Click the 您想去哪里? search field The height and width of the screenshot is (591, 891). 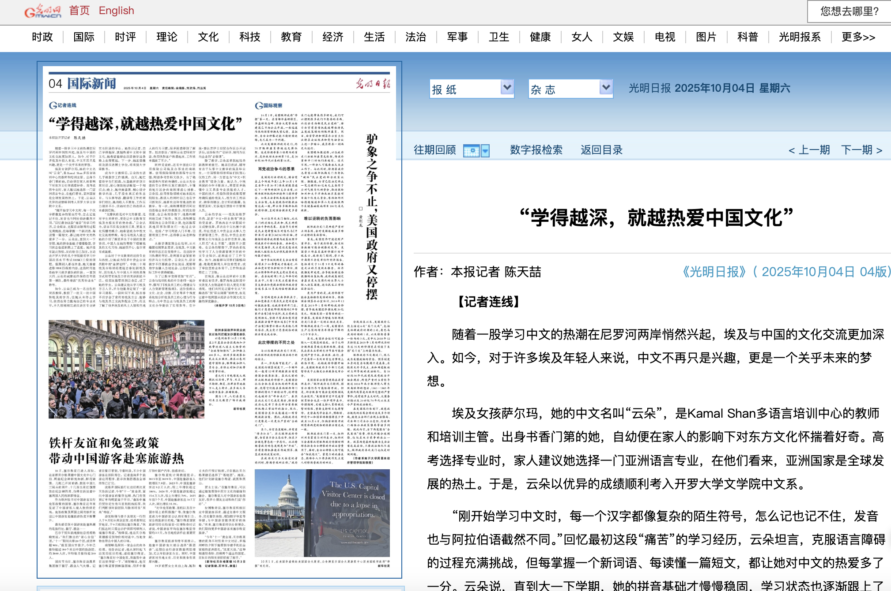point(849,11)
